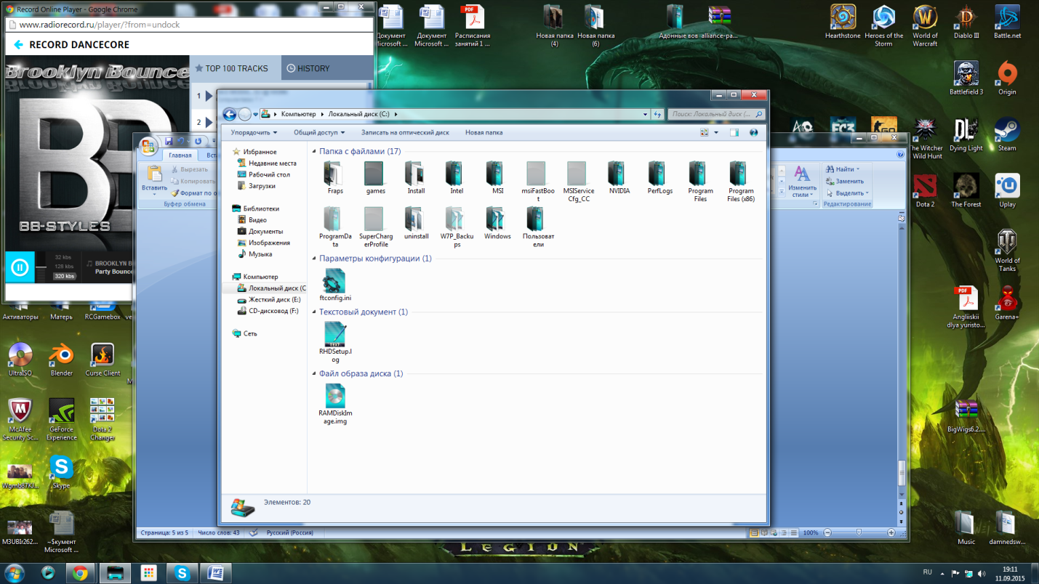Open the view options dropdown arrow

716,133
